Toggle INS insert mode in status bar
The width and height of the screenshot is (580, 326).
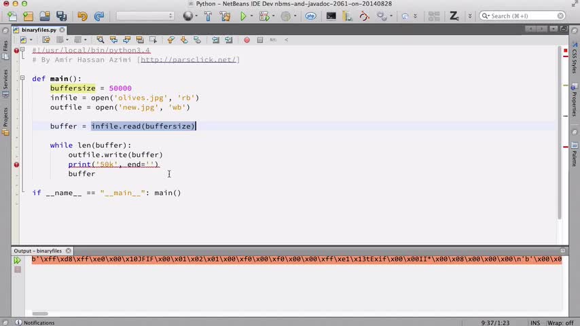point(535,323)
